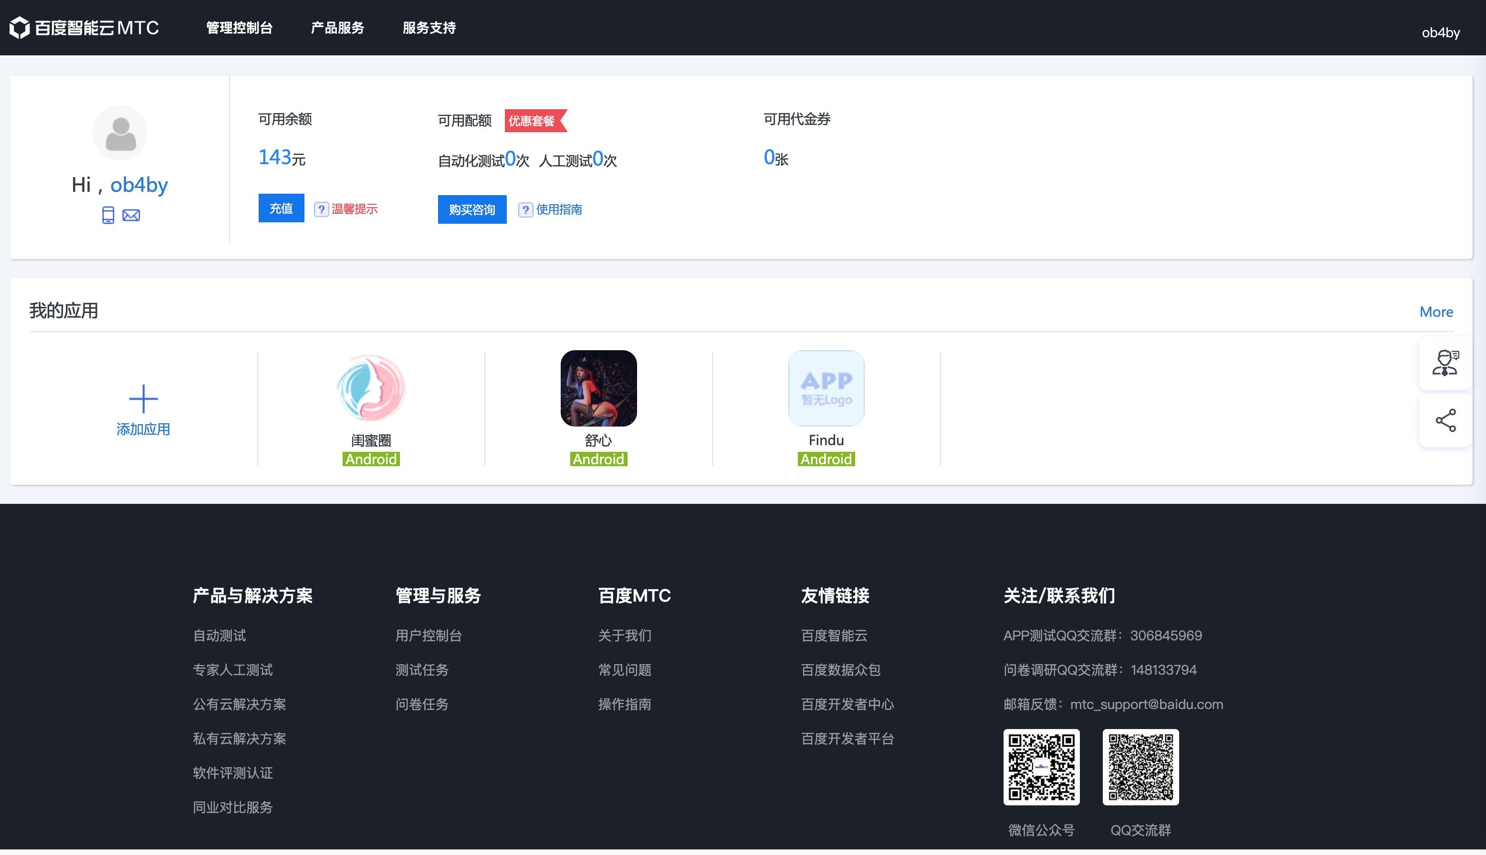Open the Findu app placeholder logo

826,388
